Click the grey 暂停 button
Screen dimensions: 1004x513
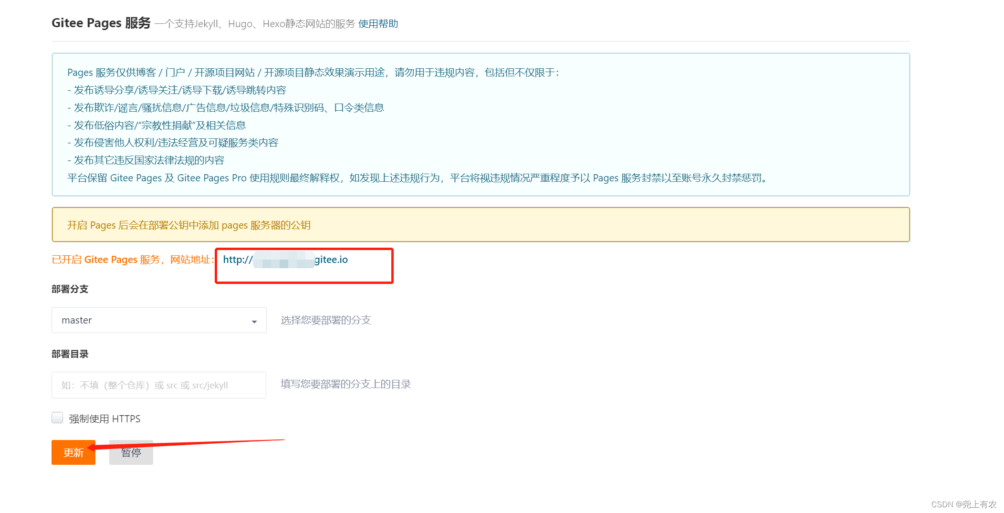pyautogui.click(x=131, y=452)
